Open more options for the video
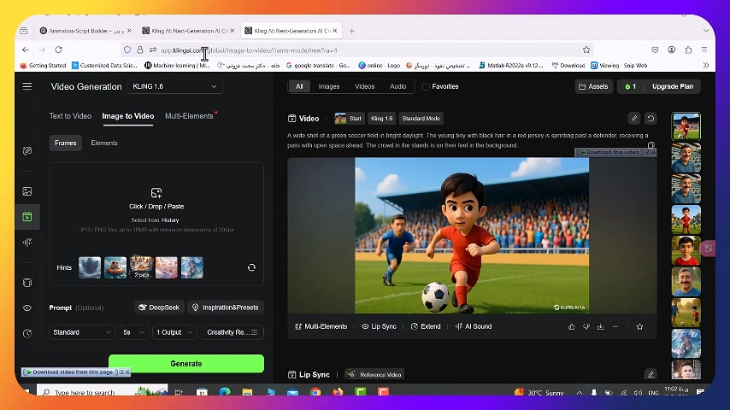Viewport: 730px width, 410px height. coord(615,326)
